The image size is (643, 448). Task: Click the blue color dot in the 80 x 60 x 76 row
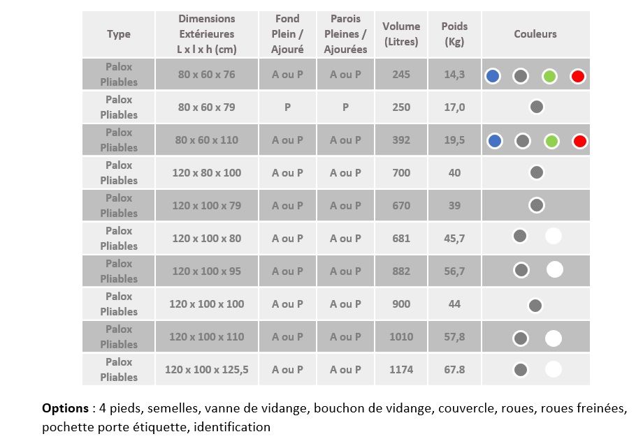pyautogui.click(x=493, y=76)
